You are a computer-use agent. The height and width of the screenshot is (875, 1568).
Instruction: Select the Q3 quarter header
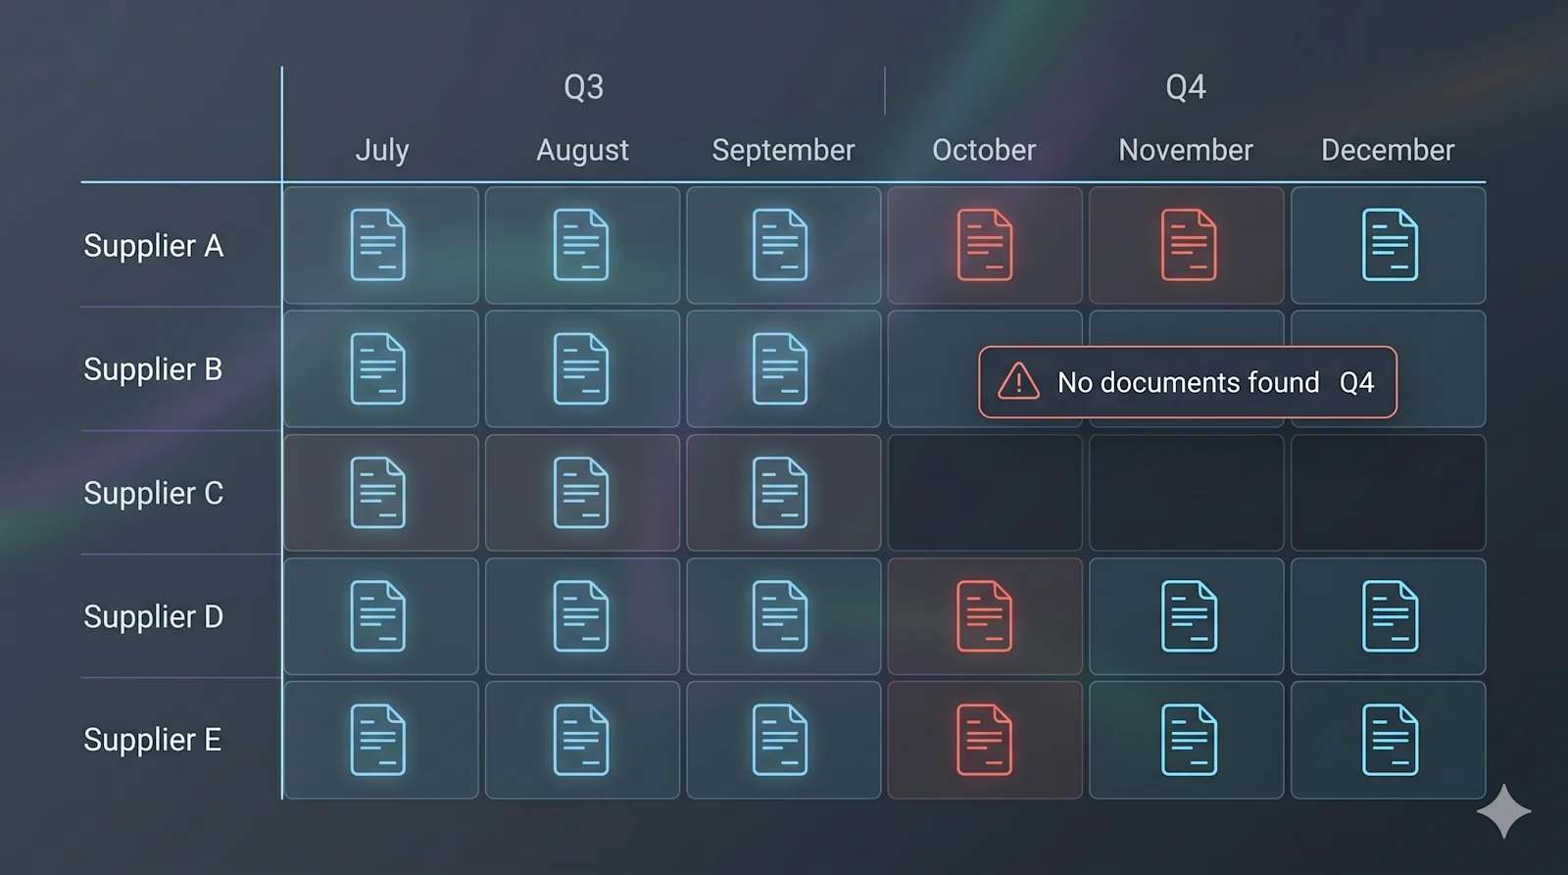tap(583, 87)
